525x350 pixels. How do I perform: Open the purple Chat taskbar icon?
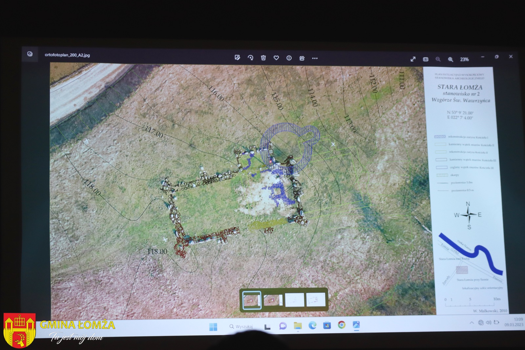[x=283, y=326]
